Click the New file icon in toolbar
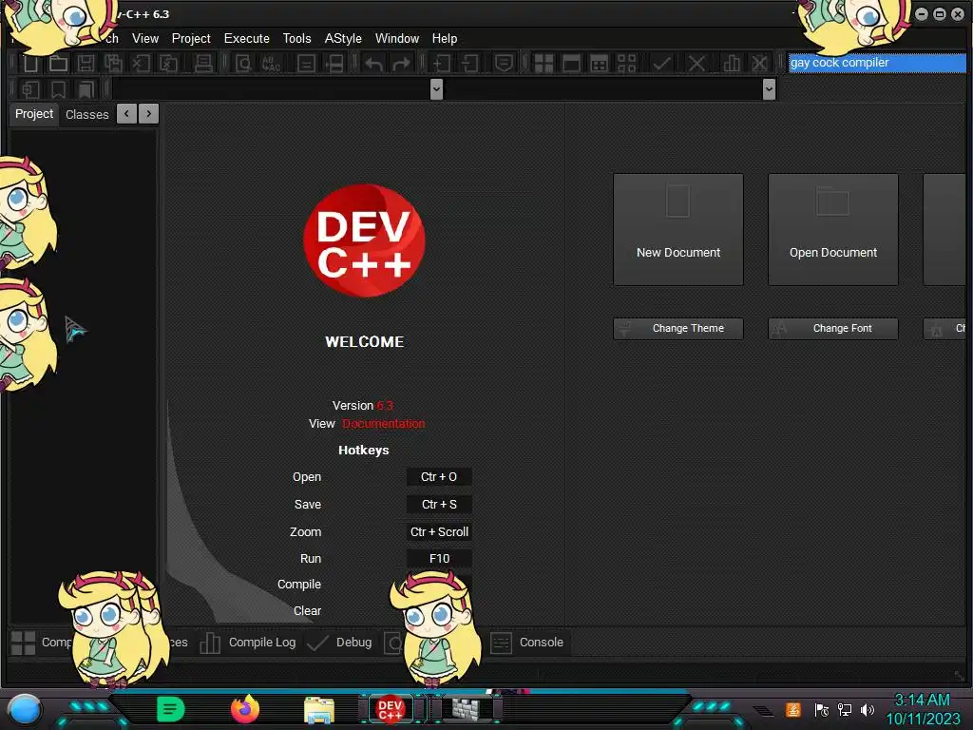Image resolution: width=973 pixels, height=730 pixels. (31, 64)
